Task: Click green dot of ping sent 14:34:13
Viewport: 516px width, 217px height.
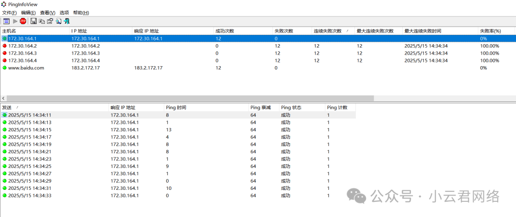Action: 5,122
